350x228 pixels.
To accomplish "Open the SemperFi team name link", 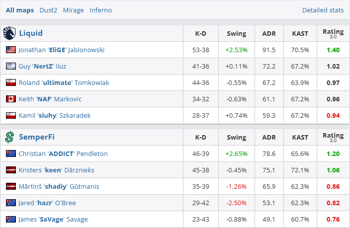I will tap(37, 137).
